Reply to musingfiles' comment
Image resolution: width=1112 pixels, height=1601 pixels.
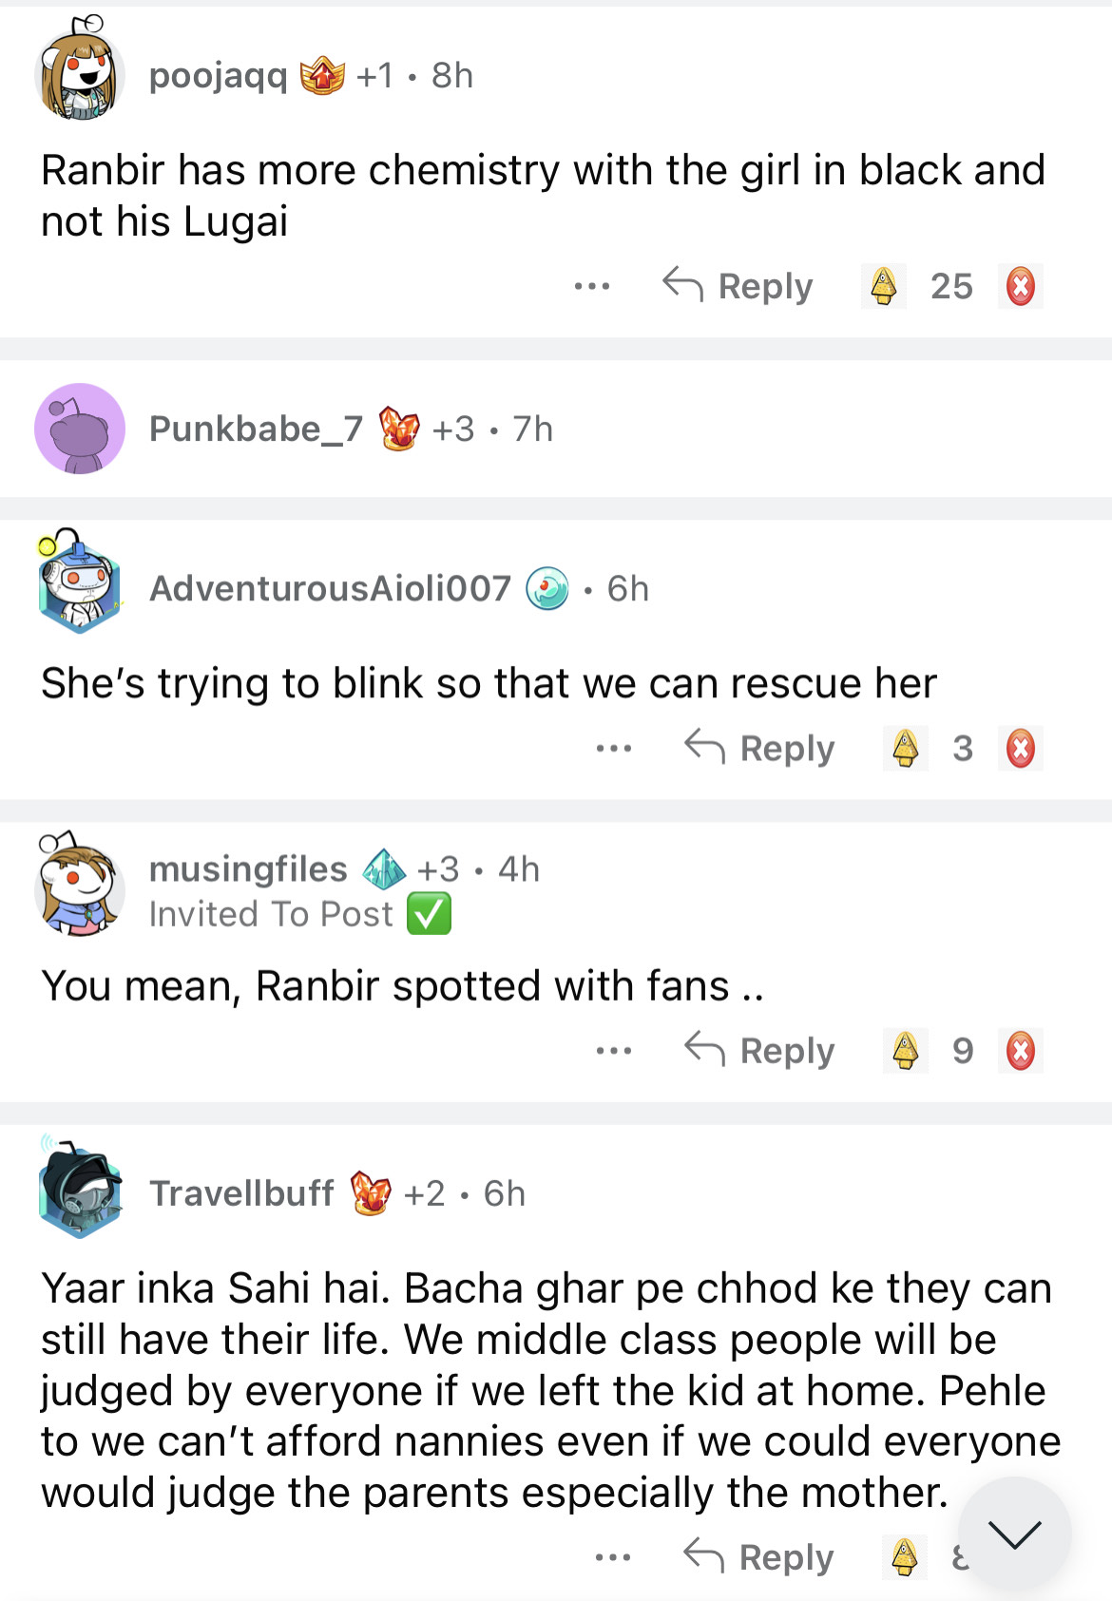[x=759, y=1051]
